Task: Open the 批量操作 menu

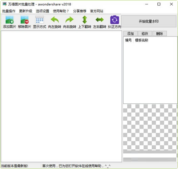Action: click(9, 11)
